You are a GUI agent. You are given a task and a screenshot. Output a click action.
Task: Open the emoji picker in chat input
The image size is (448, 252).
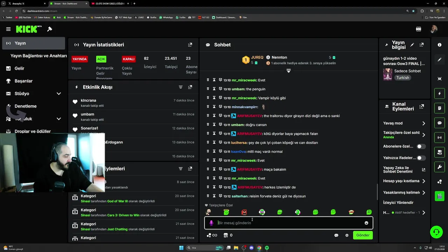coord(366,223)
